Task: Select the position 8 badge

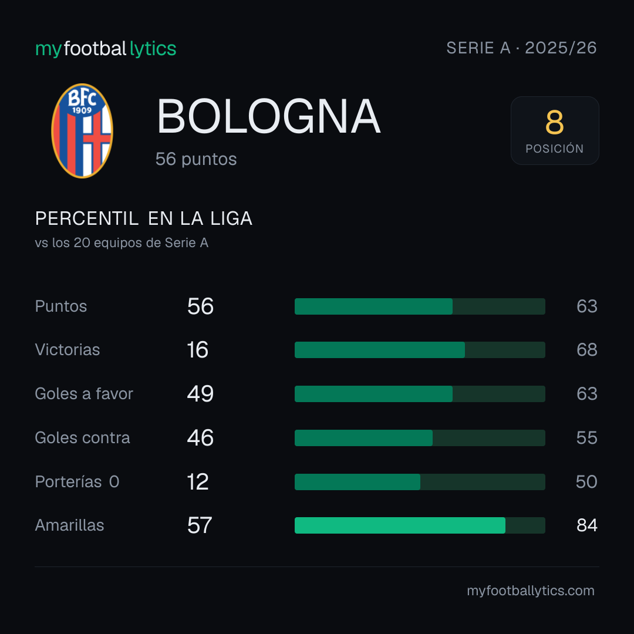Action: coord(555,130)
